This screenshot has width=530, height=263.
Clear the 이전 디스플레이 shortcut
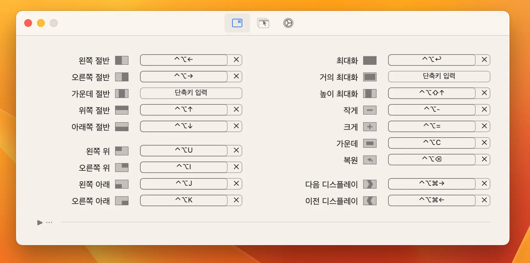(484, 200)
